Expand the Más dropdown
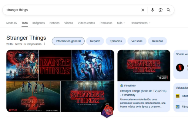The width and height of the screenshot is (188, 121). click(x=121, y=23)
